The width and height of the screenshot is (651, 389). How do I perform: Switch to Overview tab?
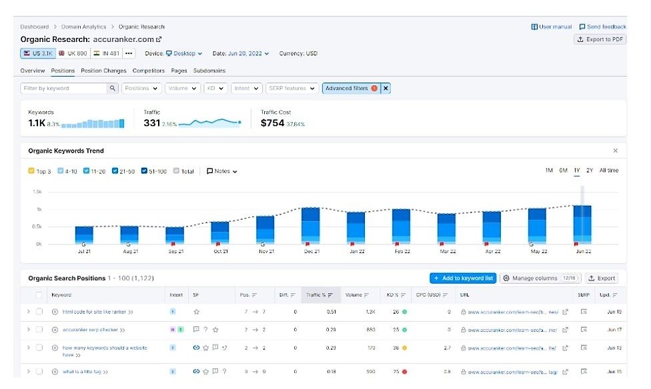tap(33, 71)
